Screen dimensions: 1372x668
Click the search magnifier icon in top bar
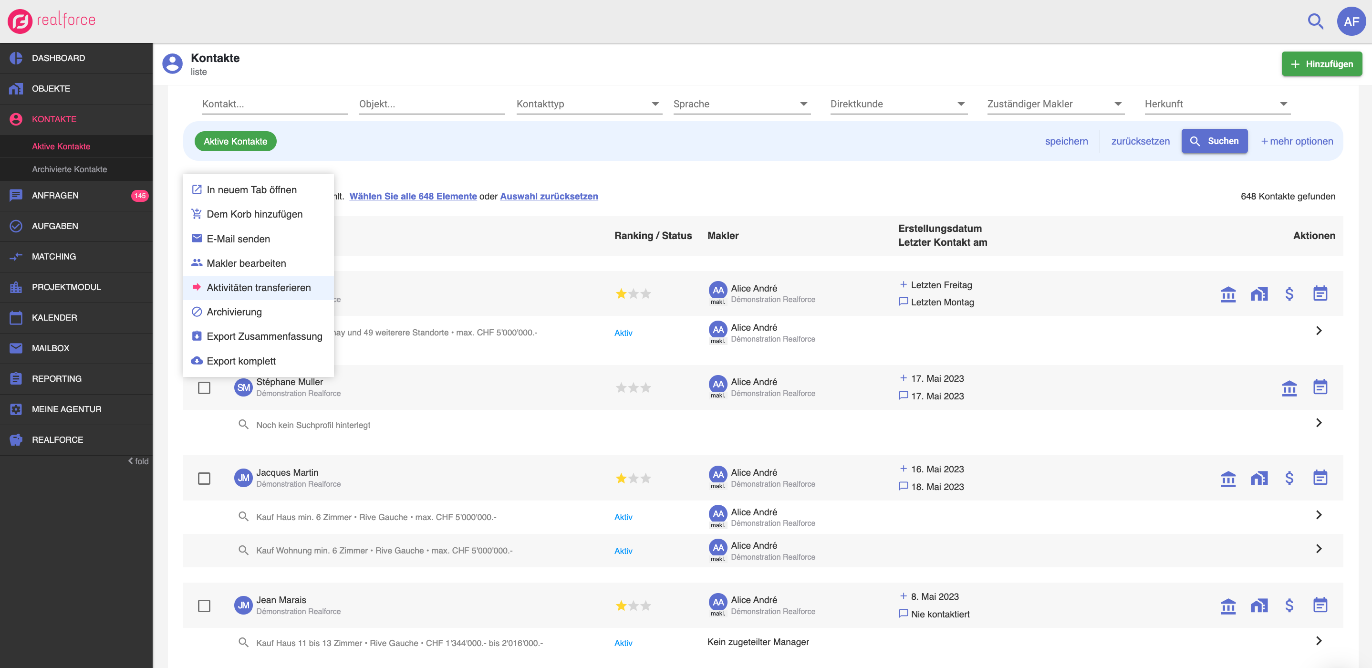(x=1316, y=21)
